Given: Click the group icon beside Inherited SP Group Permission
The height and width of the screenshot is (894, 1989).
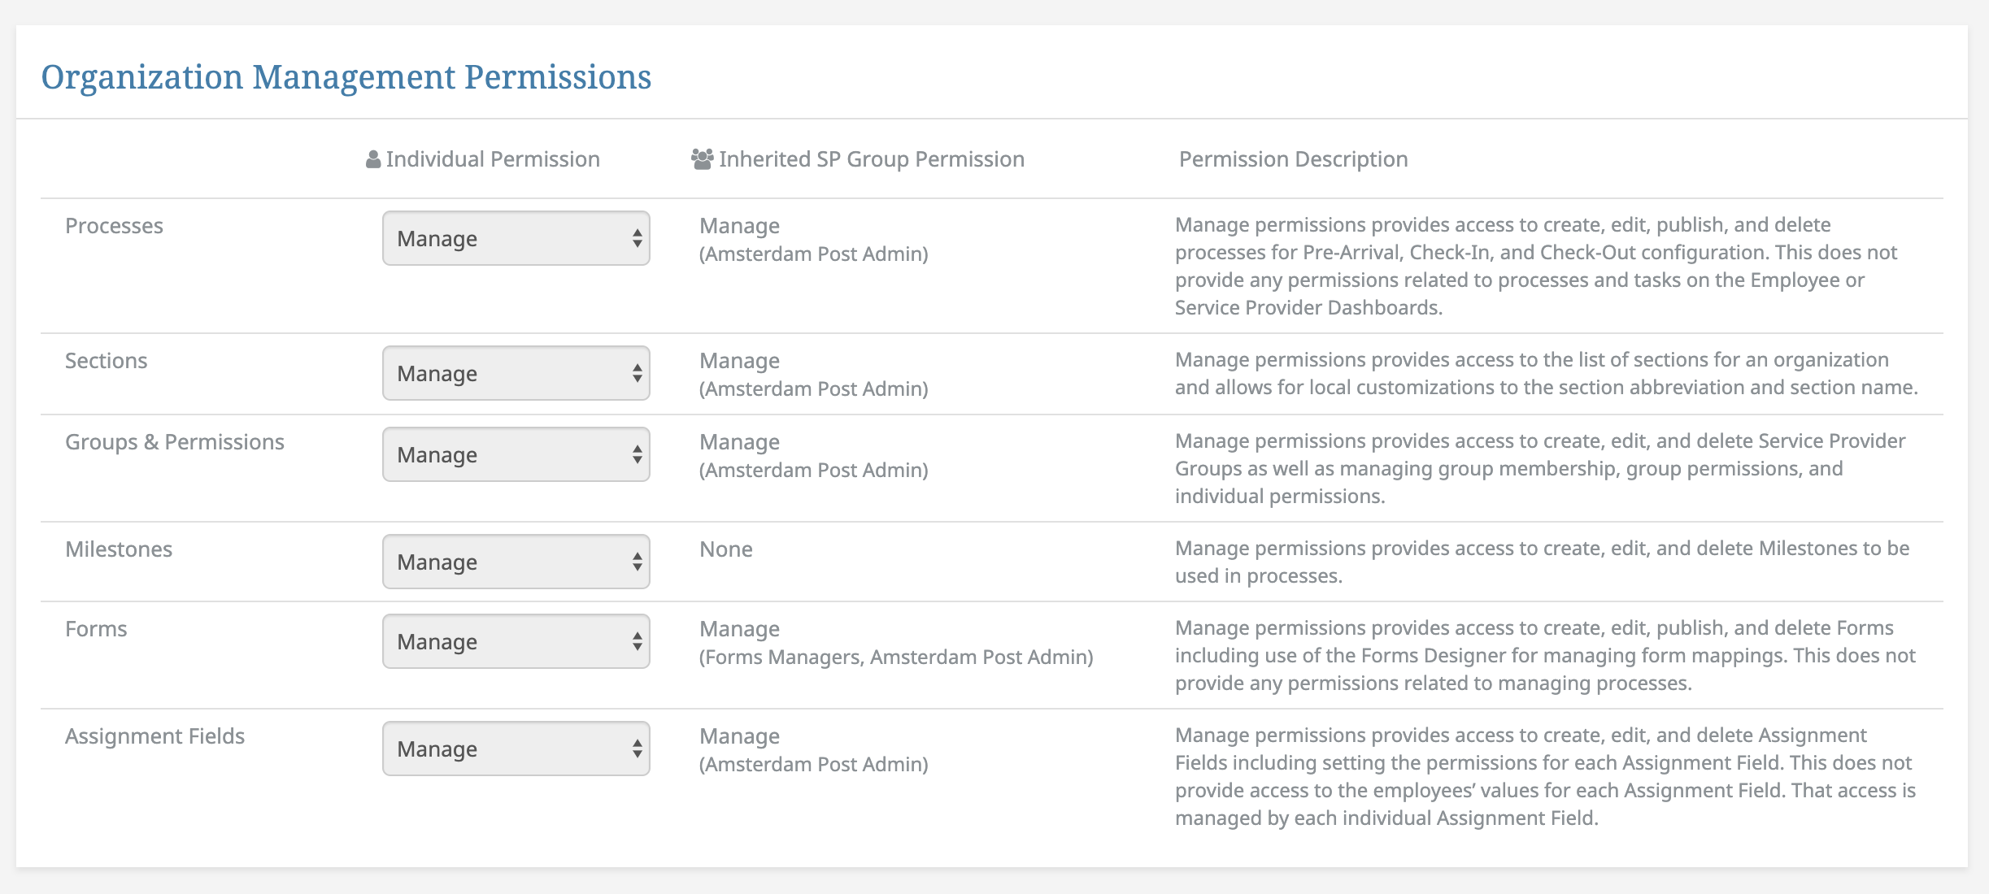Looking at the screenshot, I should [x=703, y=159].
